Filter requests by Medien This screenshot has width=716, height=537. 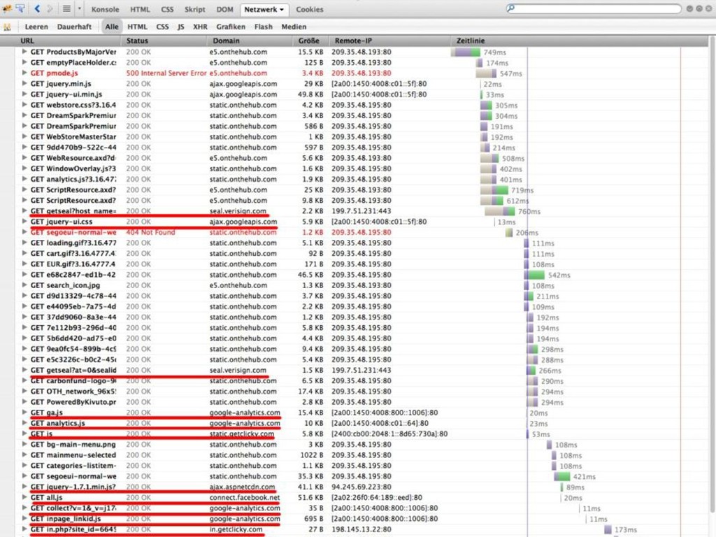click(294, 27)
